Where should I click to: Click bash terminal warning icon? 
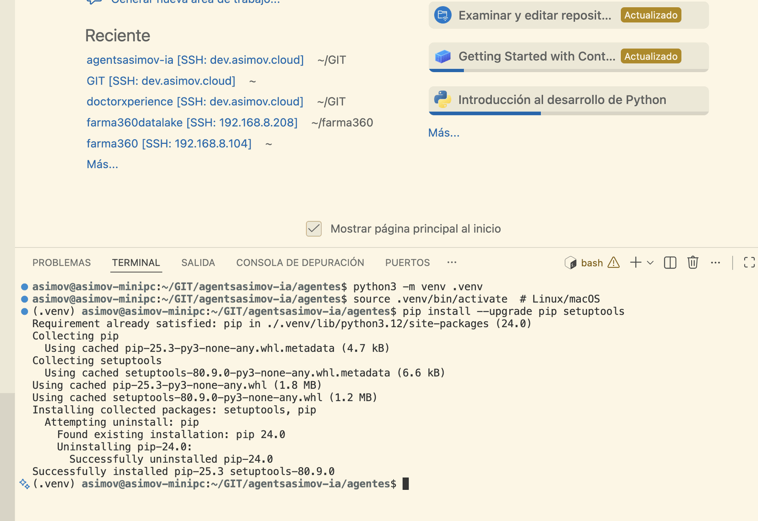tap(614, 262)
